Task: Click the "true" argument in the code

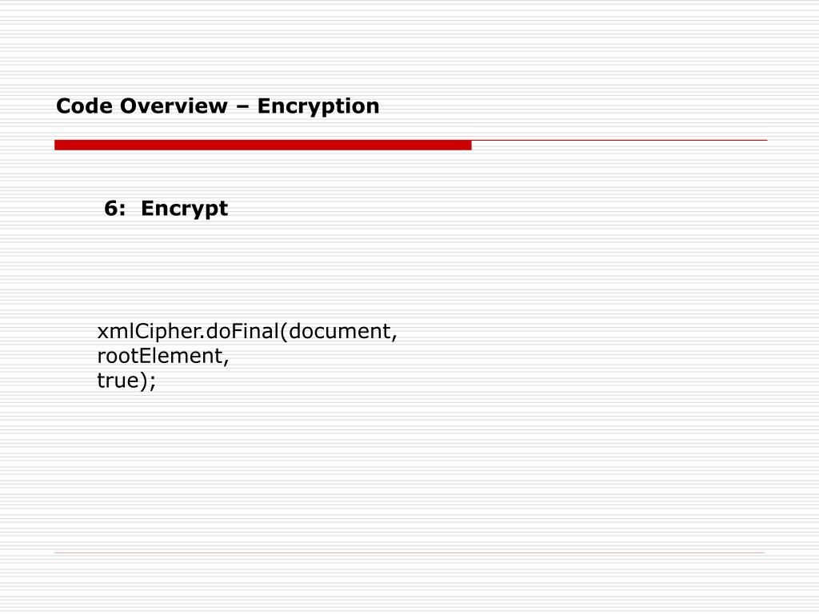Action: [x=118, y=381]
